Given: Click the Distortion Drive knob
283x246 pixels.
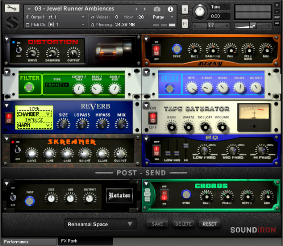Looking at the screenshot, I should [33, 53].
